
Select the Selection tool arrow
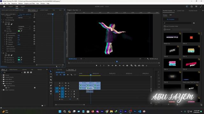[x=51, y=71]
